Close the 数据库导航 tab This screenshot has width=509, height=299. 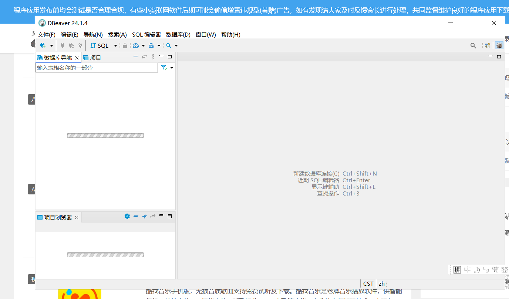click(x=77, y=58)
